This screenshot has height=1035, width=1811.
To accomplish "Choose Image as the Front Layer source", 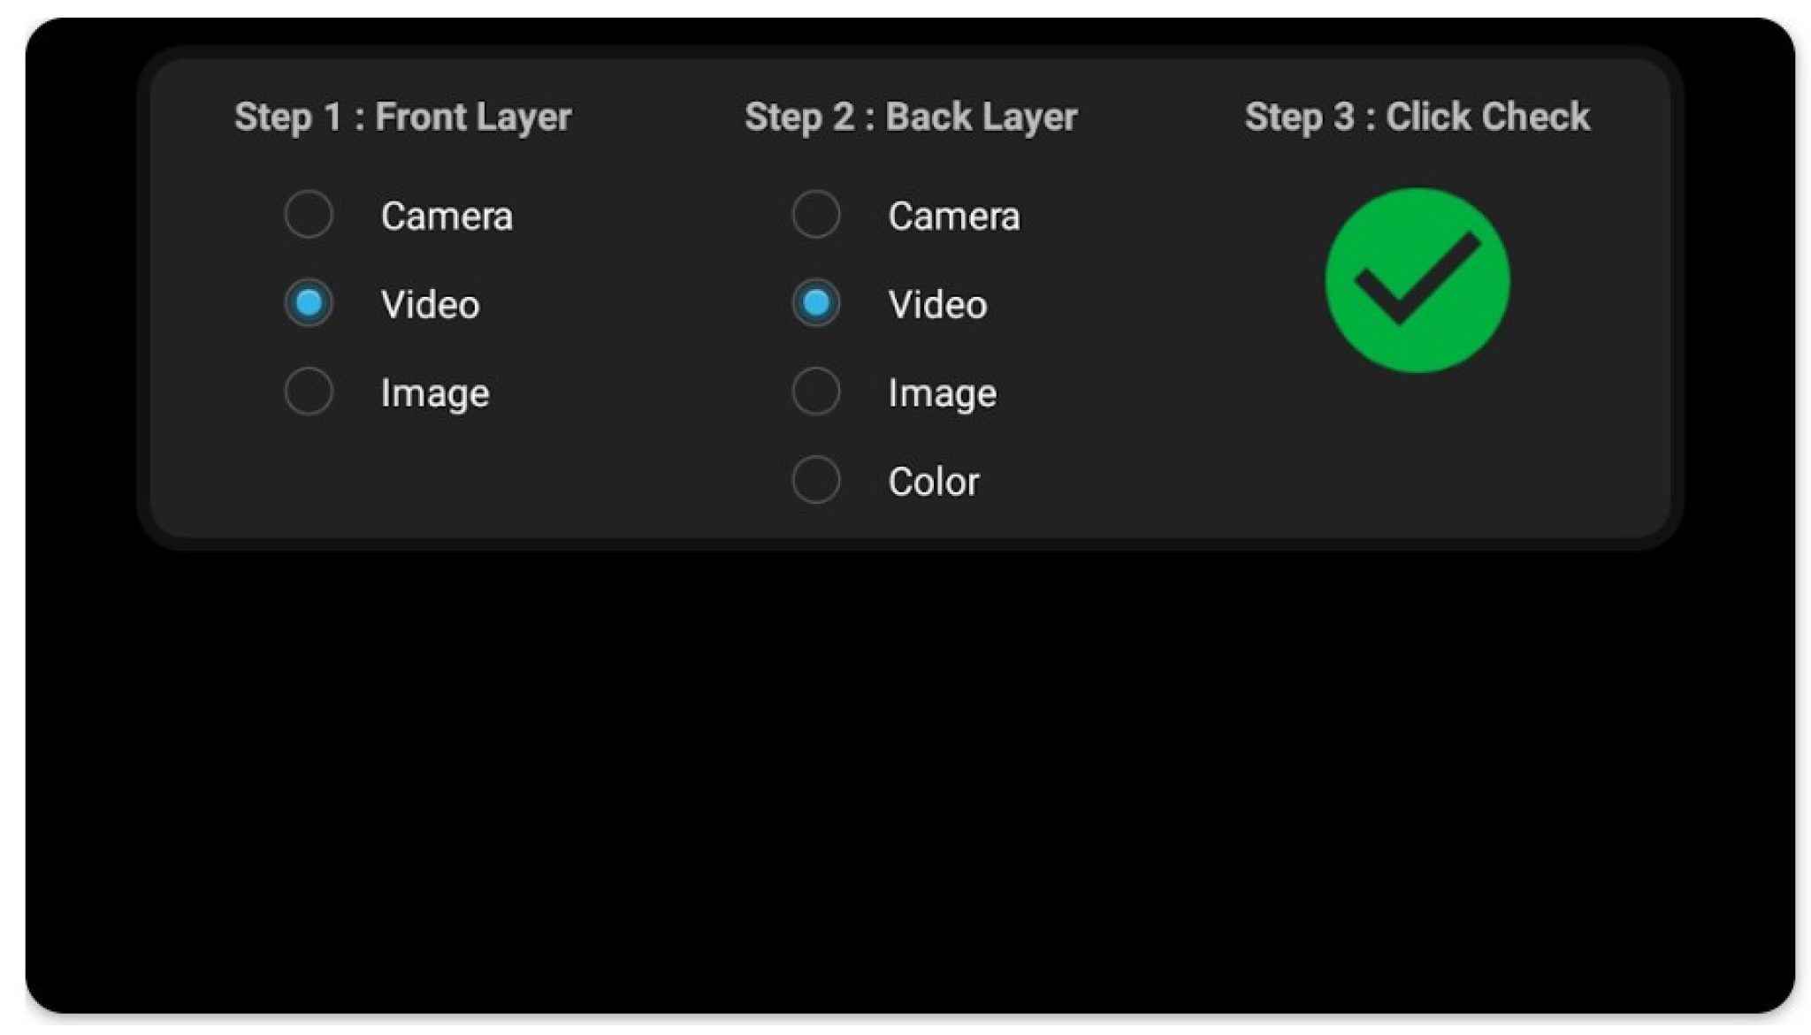I will click(x=309, y=392).
